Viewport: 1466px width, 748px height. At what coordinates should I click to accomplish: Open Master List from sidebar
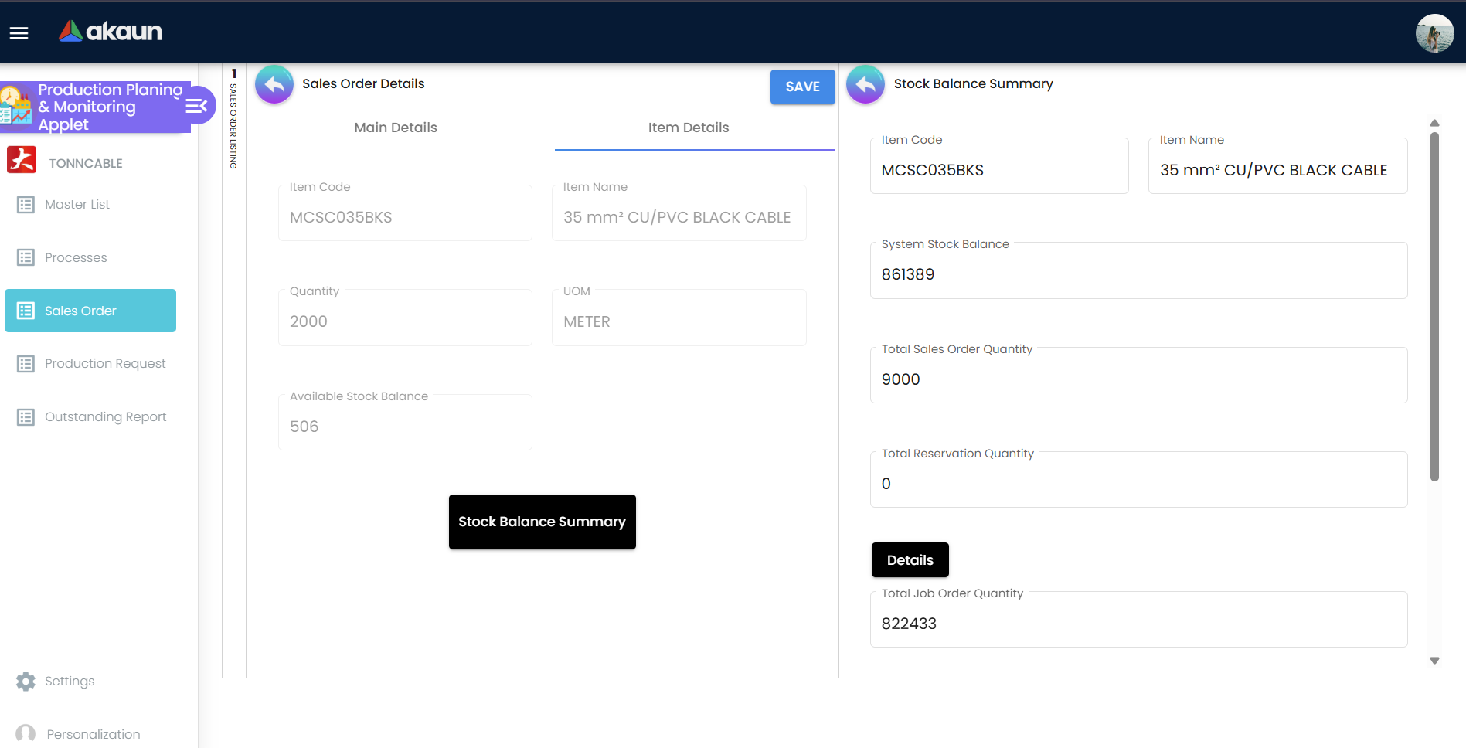pos(77,205)
